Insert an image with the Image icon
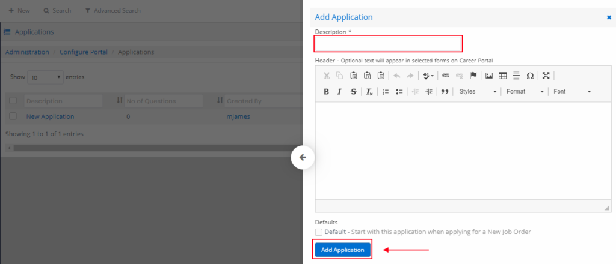 [x=489, y=76]
